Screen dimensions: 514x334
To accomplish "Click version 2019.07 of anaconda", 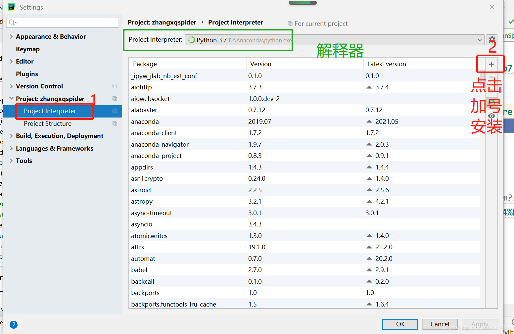I will pyautogui.click(x=260, y=121).
